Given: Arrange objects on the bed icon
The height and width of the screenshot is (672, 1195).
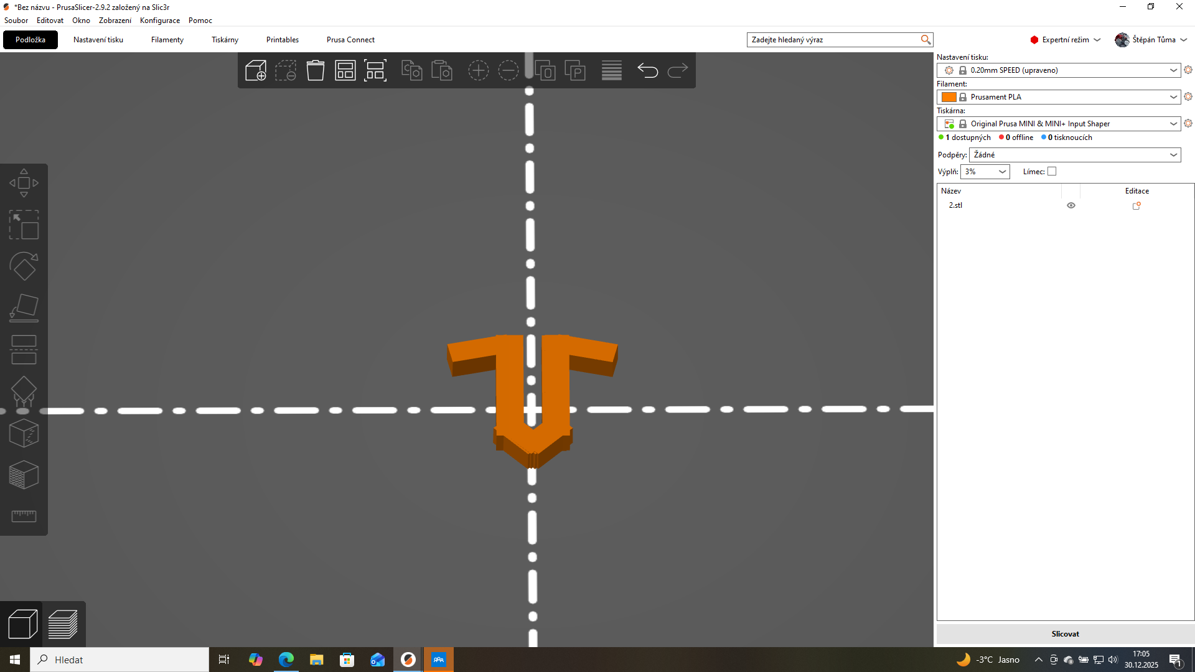Looking at the screenshot, I should [x=345, y=70].
